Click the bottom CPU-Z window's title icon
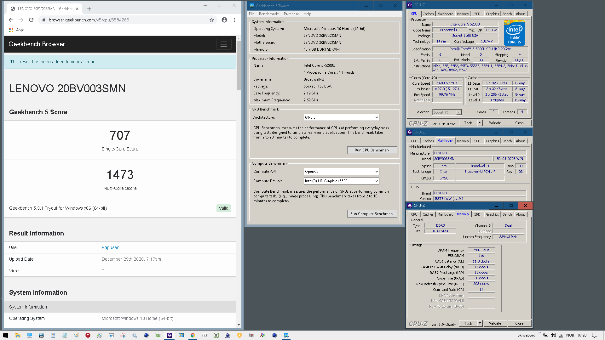This screenshot has height=340, width=605. pyautogui.click(x=410, y=206)
